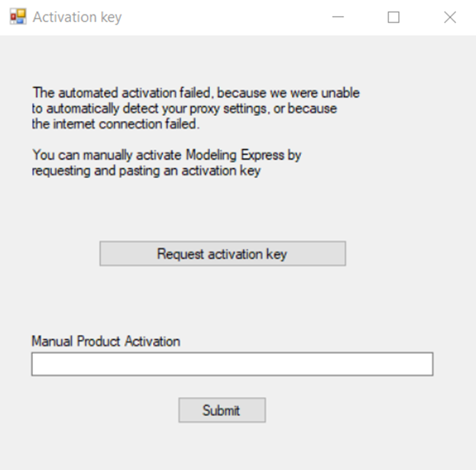Focus the Manual Product Activation text box
The image size is (476, 470).
[232, 364]
